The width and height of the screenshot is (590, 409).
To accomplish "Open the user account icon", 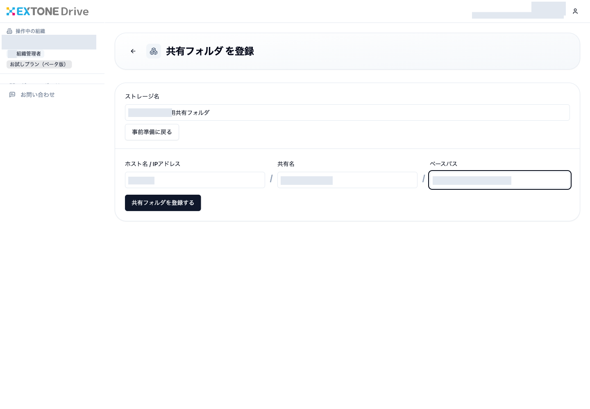I will (575, 11).
